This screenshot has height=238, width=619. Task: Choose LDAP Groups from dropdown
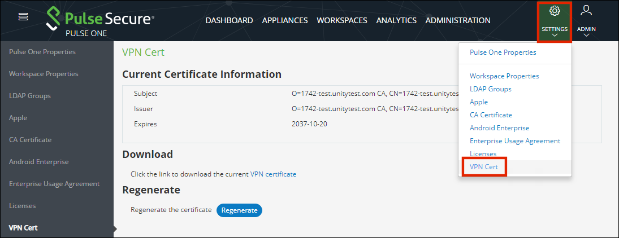(x=490, y=89)
